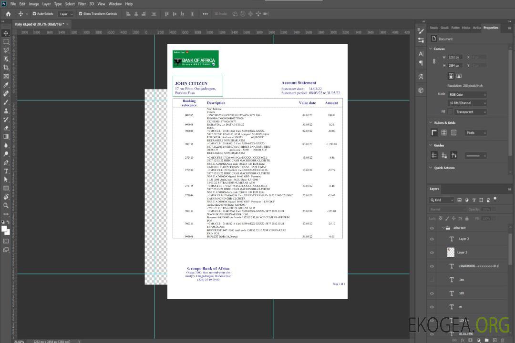Click the grid icon under Rulers & Grids

tap(443, 133)
